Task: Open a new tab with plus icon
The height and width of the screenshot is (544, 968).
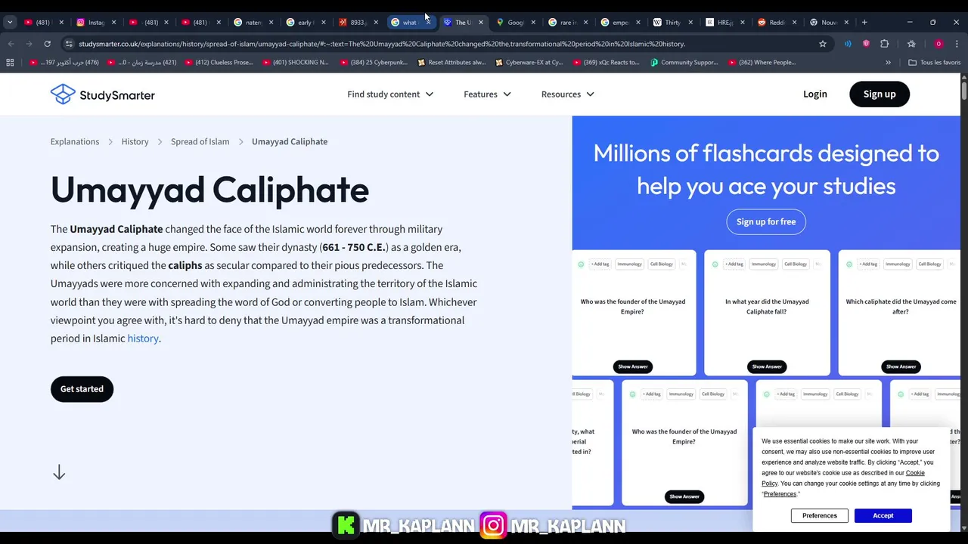Action: click(x=864, y=22)
